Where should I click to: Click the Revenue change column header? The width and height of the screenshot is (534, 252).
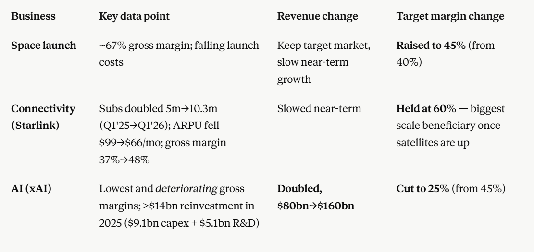point(317,16)
